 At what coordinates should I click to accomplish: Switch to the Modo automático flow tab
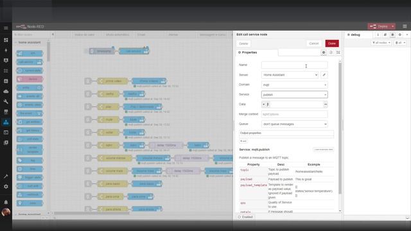coord(118,35)
